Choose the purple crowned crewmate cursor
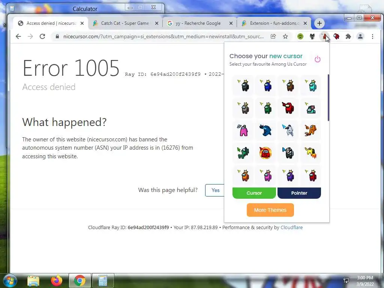Screen dimensions: 384x288 pyautogui.click(x=288, y=175)
